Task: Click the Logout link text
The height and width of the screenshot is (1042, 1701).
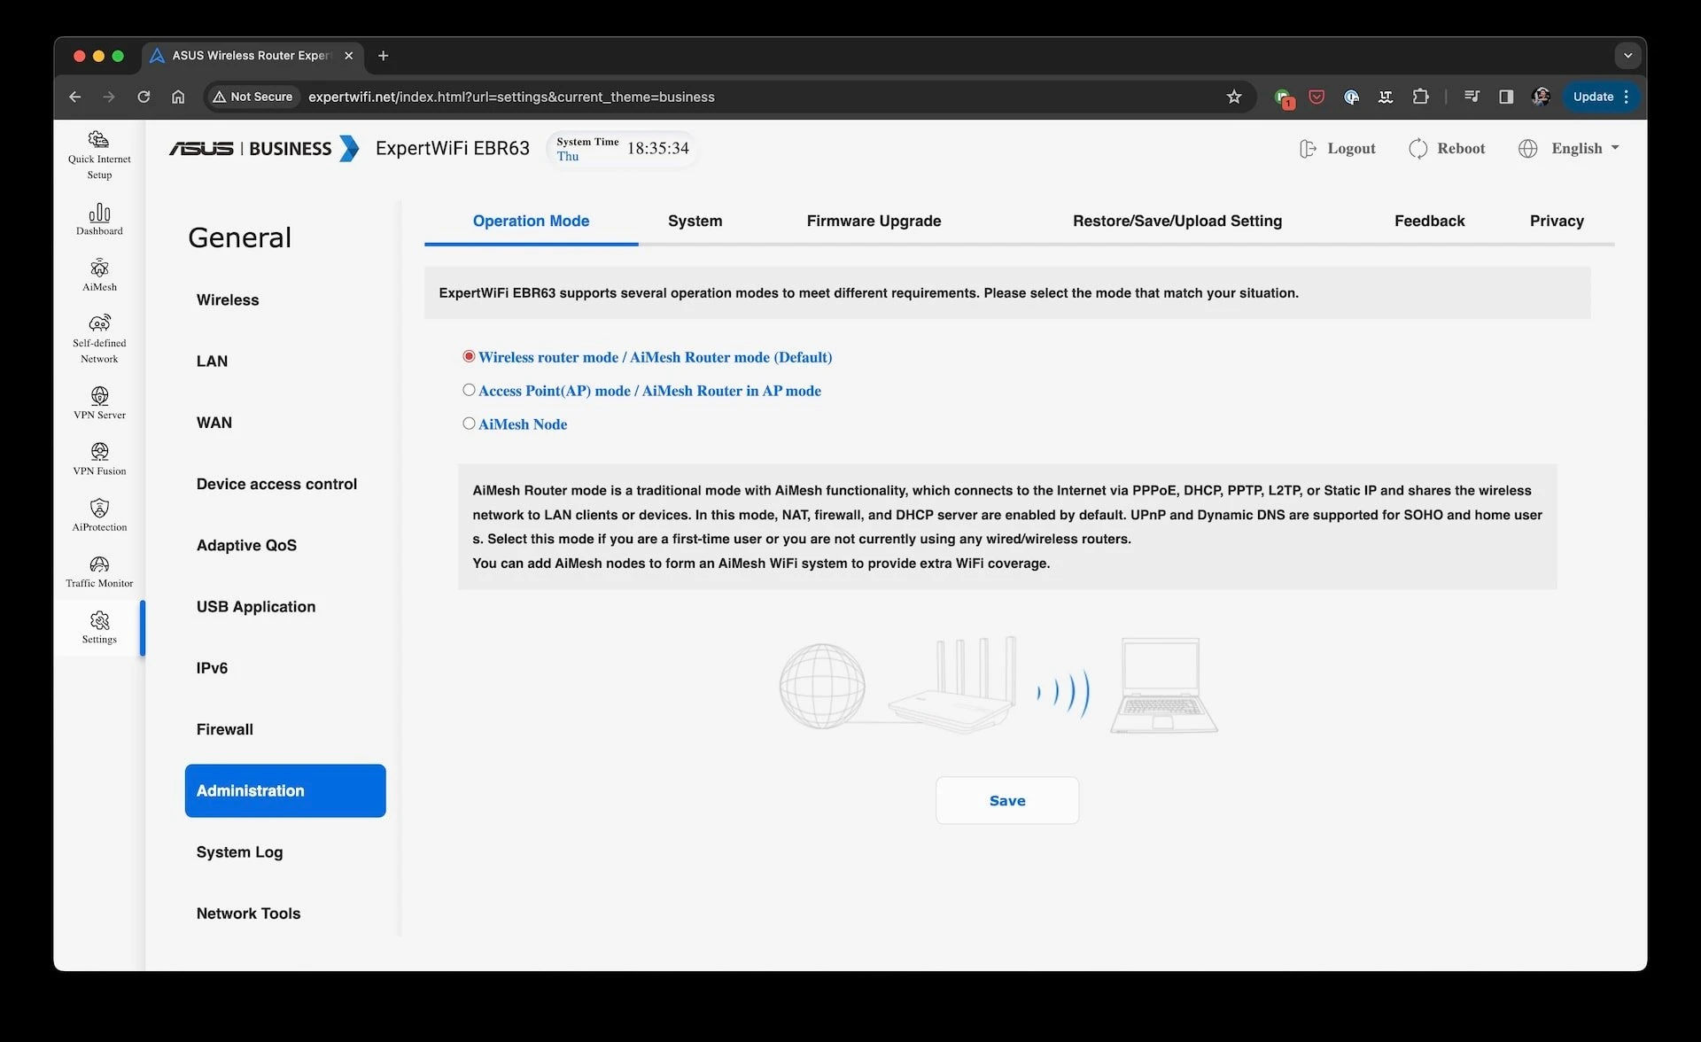Action: [x=1351, y=149]
